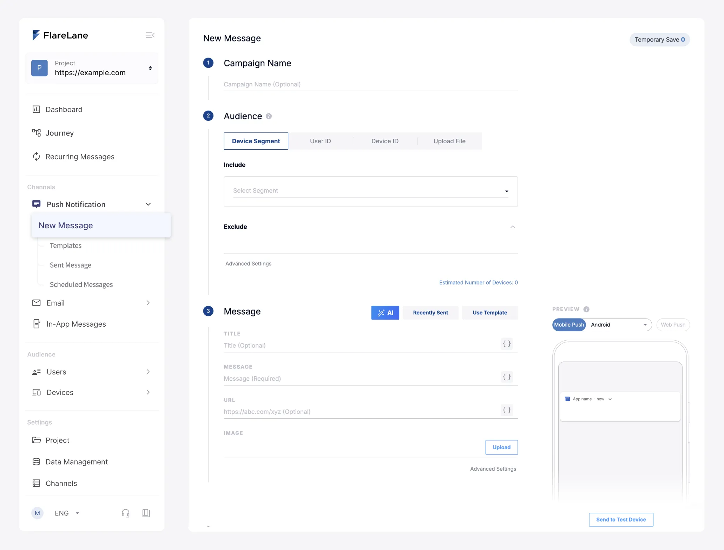Collapse the sidebar menu icon
Viewport: 724px width, 550px height.
pyautogui.click(x=150, y=35)
